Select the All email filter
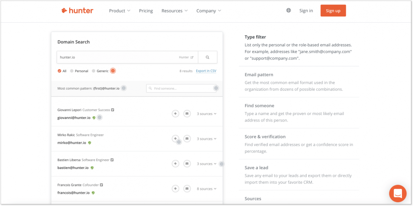This screenshot has width=413, height=206. (x=59, y=71)
